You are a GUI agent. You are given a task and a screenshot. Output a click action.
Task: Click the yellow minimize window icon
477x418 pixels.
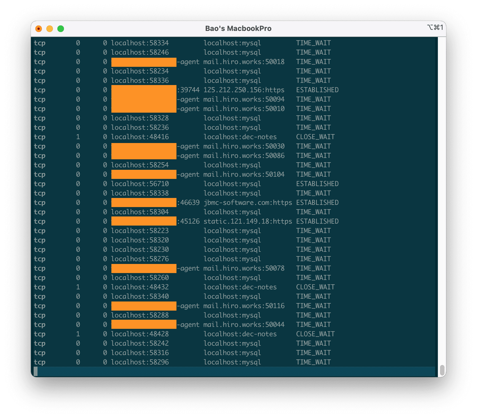[x=50, y=28]
